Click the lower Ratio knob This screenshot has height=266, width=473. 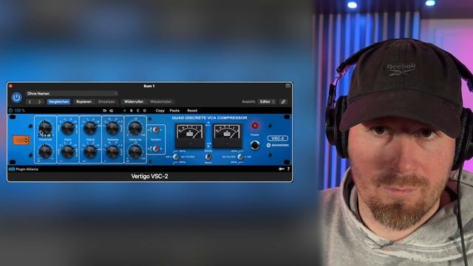(68, 151)
